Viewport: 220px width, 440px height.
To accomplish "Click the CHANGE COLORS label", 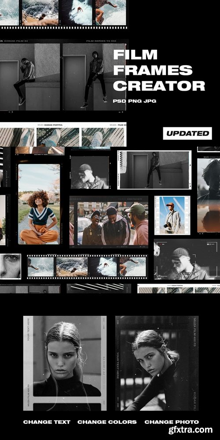I will pos(107,422).
